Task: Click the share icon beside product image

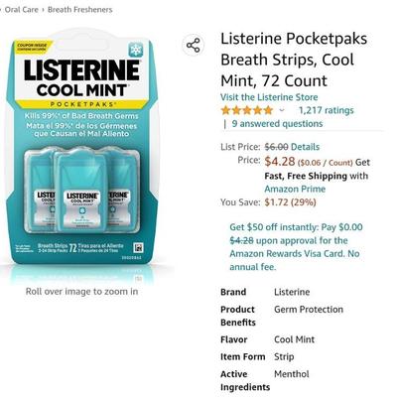Action: pyautogui.click(x=194, y=45)
